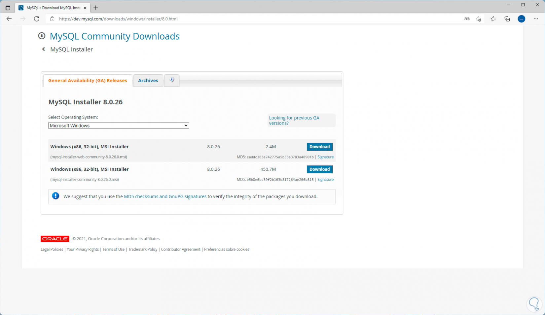View site information lock icon
Viewport: 545px width, 315px height.
pos(52,19)
